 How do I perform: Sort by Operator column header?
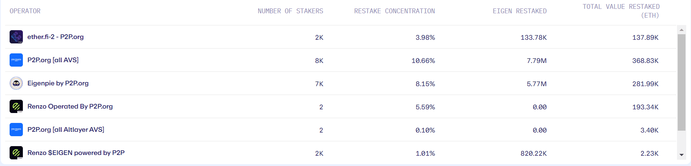[25, 11]
